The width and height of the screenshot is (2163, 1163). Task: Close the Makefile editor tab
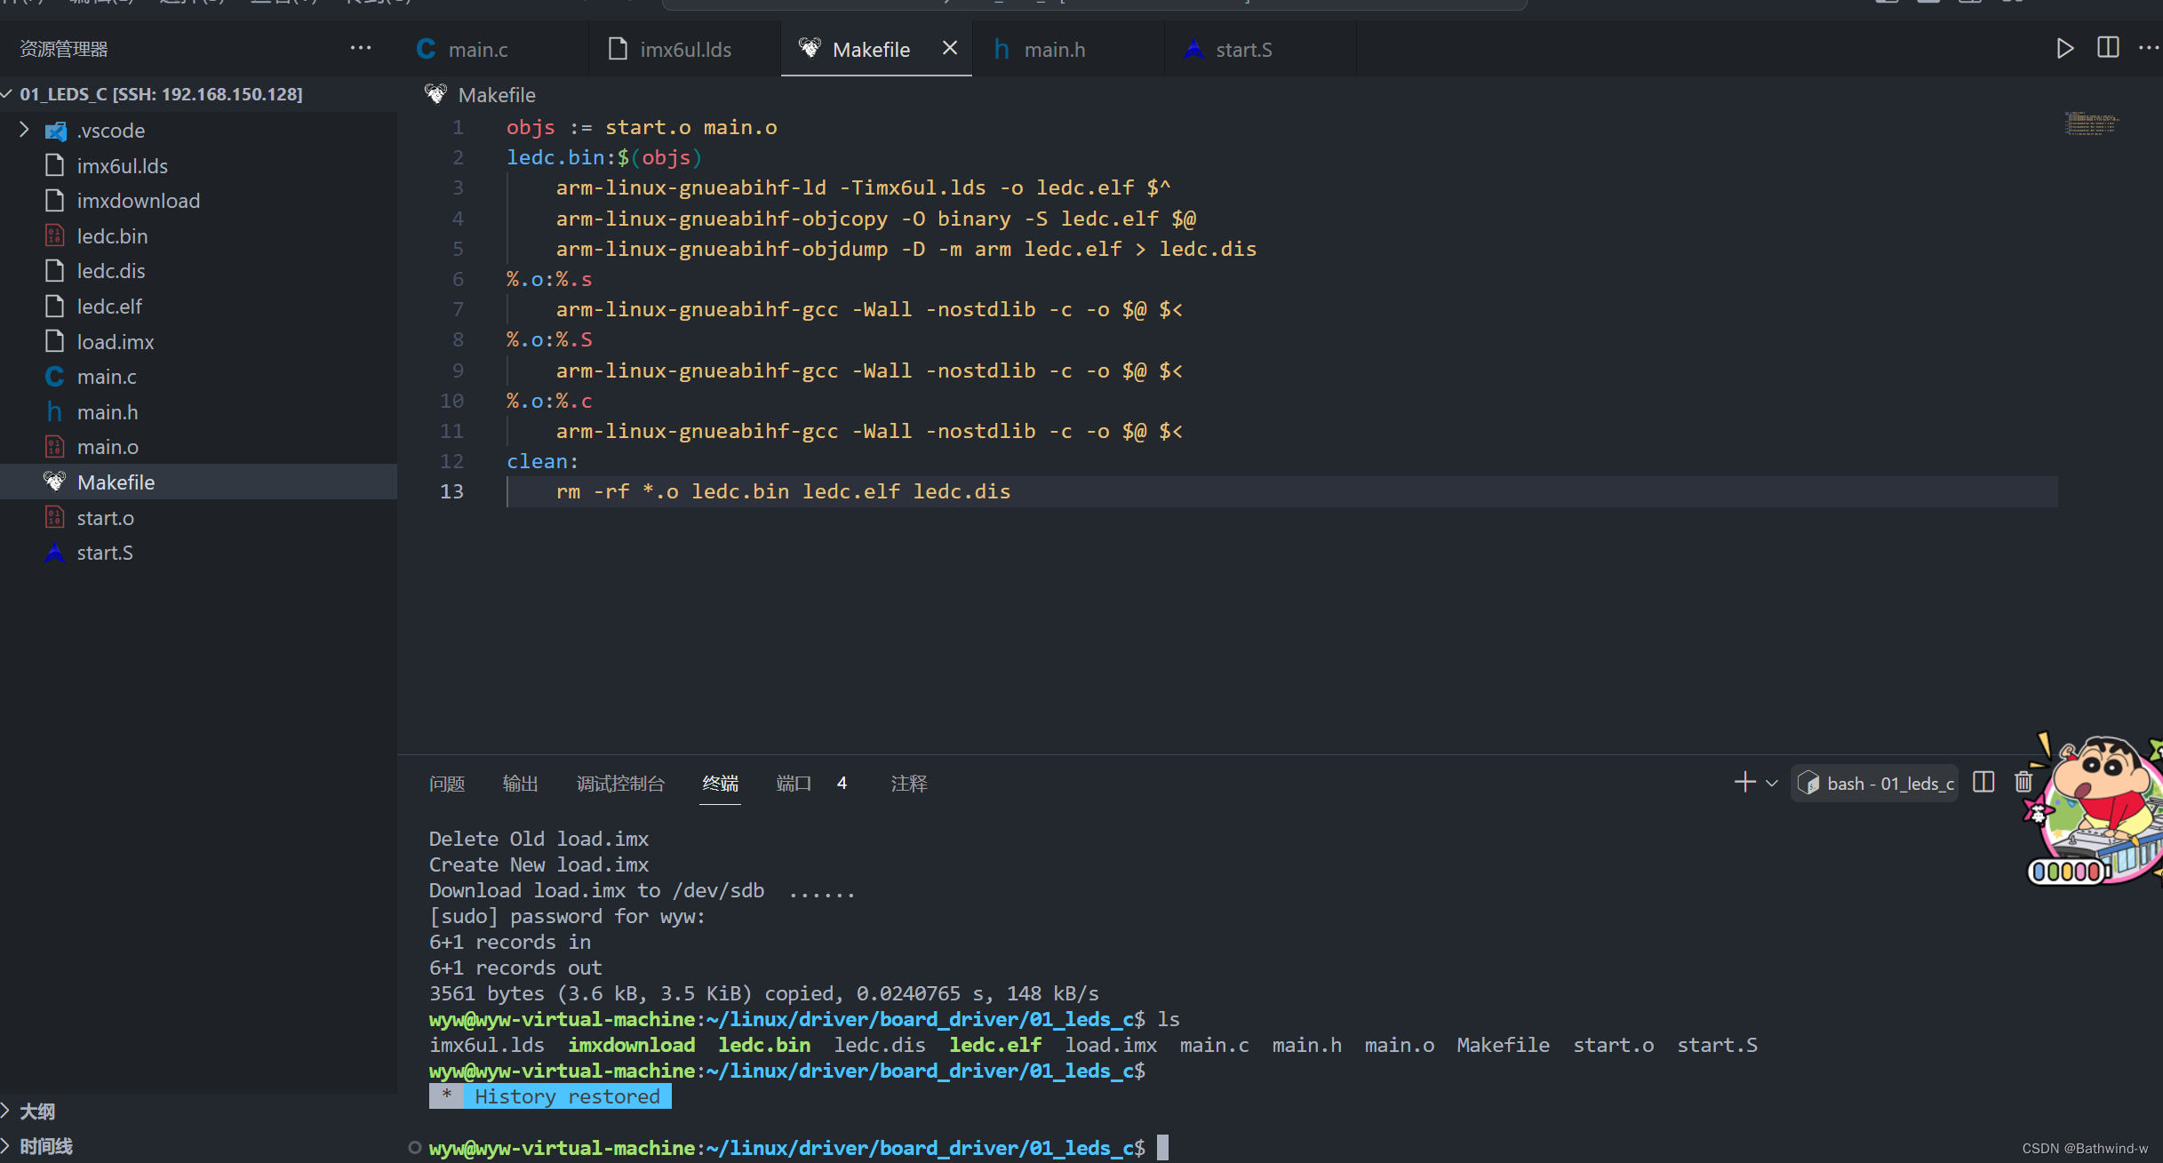click(950, 48)
